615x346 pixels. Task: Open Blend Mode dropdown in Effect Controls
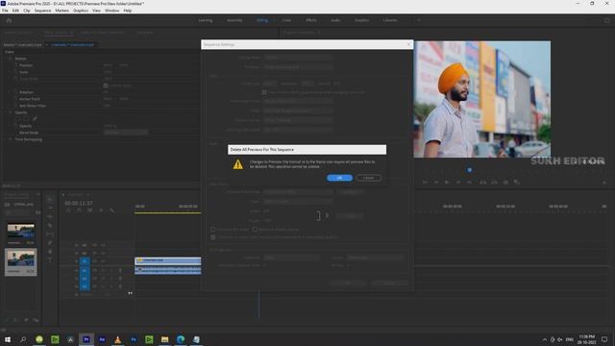126,133
